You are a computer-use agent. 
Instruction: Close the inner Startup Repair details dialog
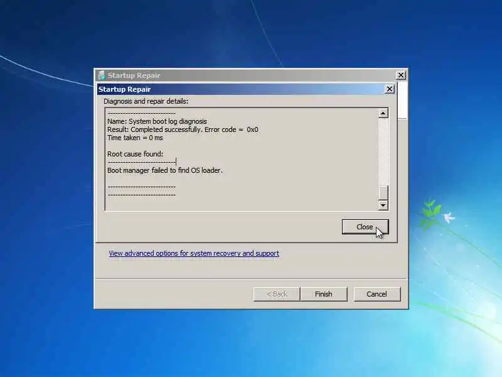[x=389, y=89]
